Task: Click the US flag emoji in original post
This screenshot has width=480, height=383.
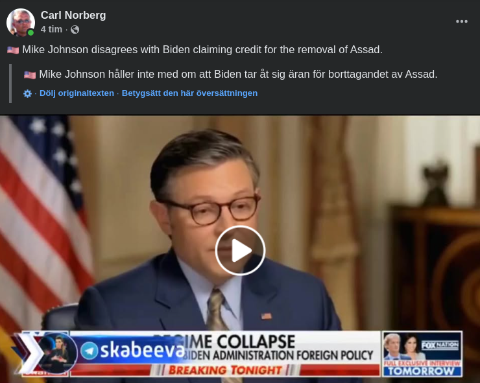Action: [x=13, y=50]
